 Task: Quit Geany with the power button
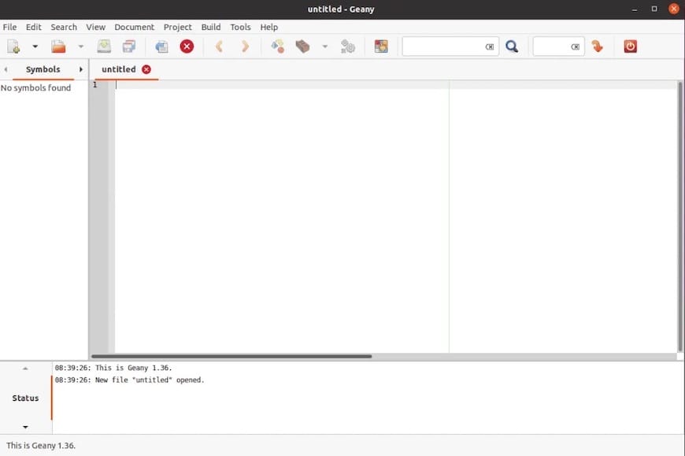tap(629, 46)
